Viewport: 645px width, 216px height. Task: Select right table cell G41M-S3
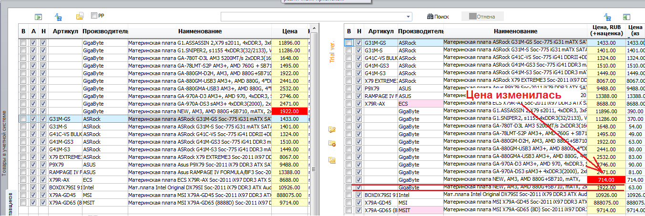[x=381, y=73]
